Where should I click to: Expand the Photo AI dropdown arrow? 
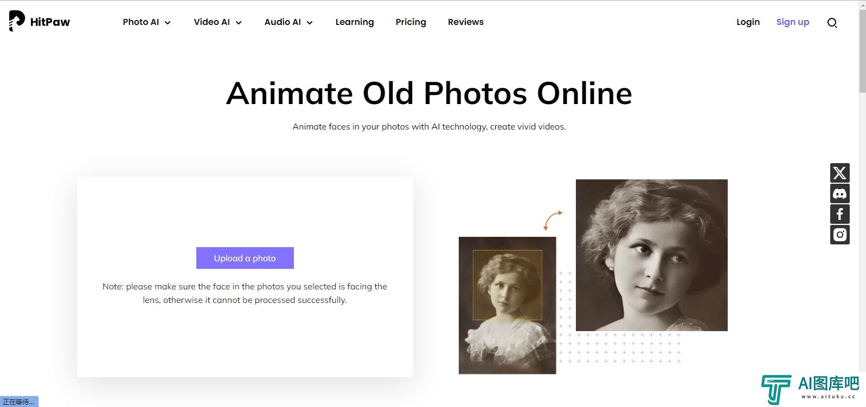pyautogui.click(x=168, y=23)
